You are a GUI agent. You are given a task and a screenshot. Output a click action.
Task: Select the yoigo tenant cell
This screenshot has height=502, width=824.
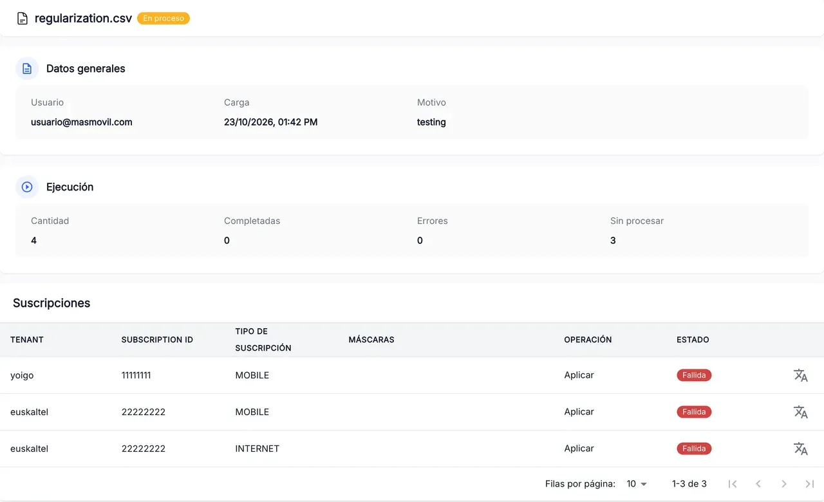(22, 375)
